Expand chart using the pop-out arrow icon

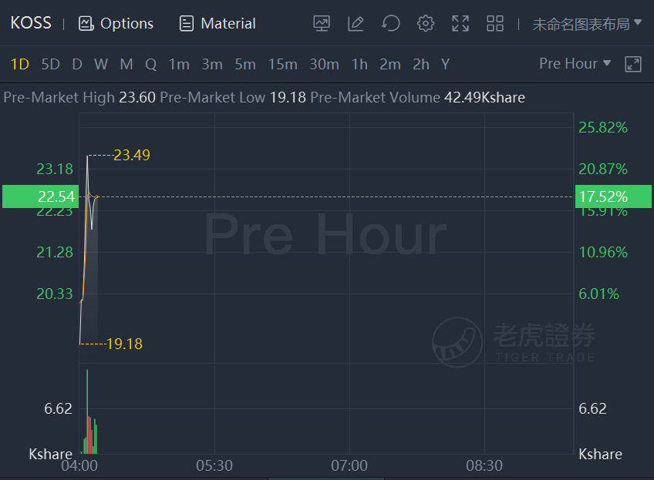coord(632,64)
